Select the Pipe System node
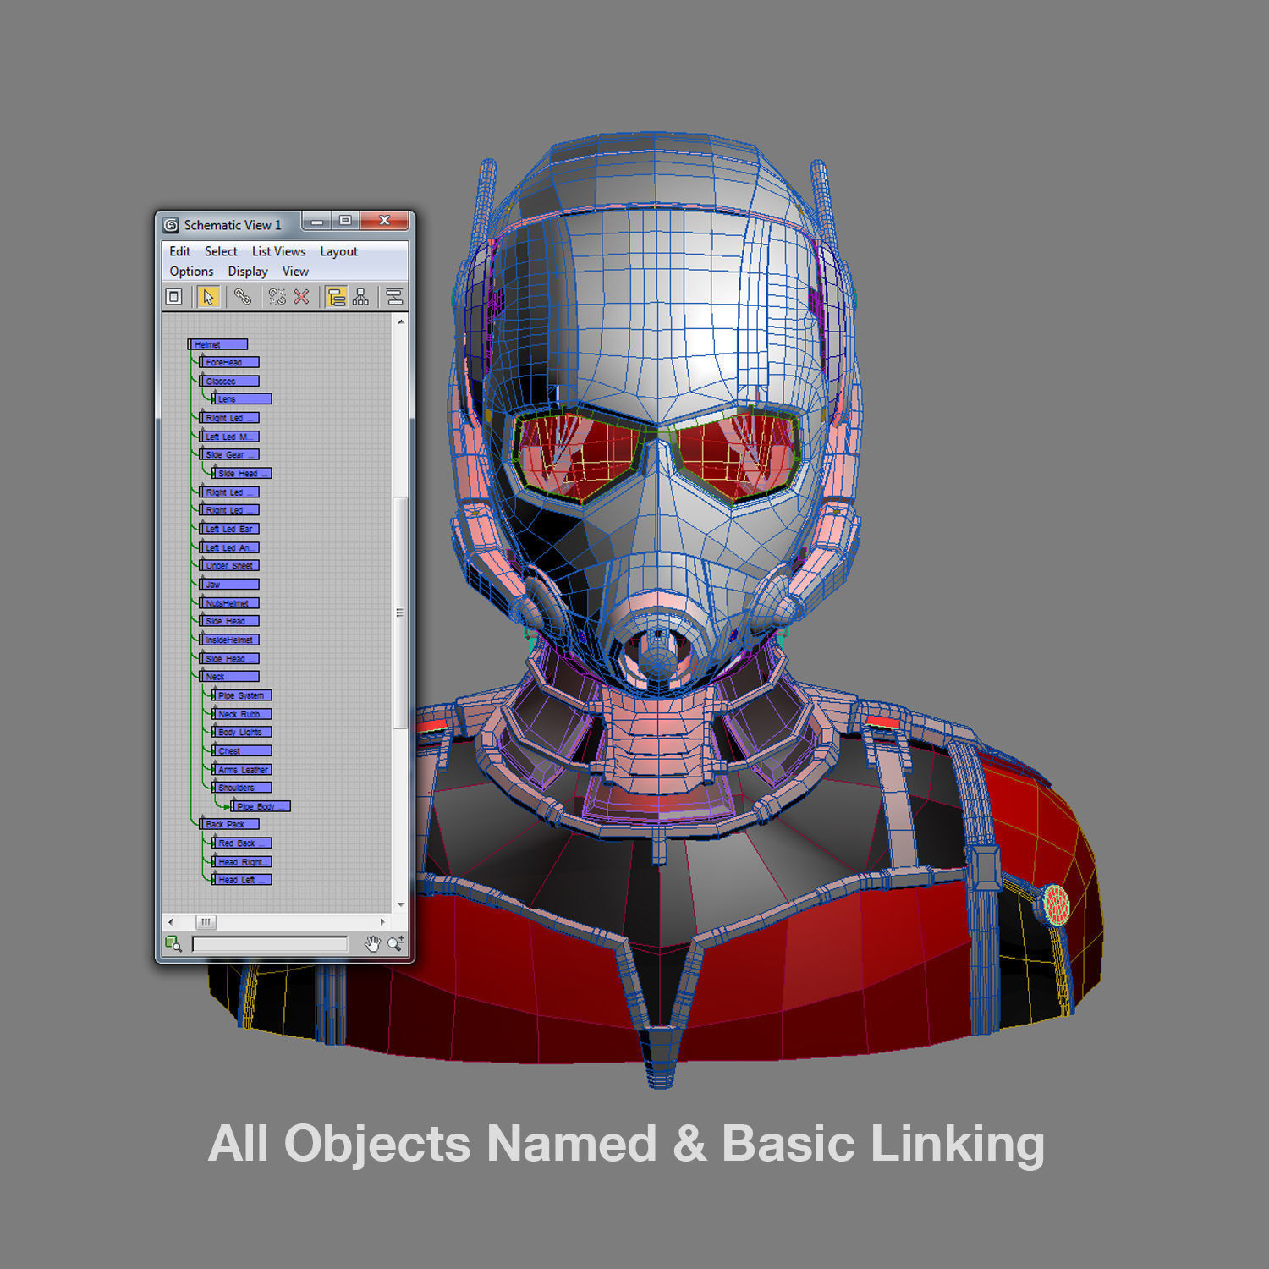 (x=242, y=695)
